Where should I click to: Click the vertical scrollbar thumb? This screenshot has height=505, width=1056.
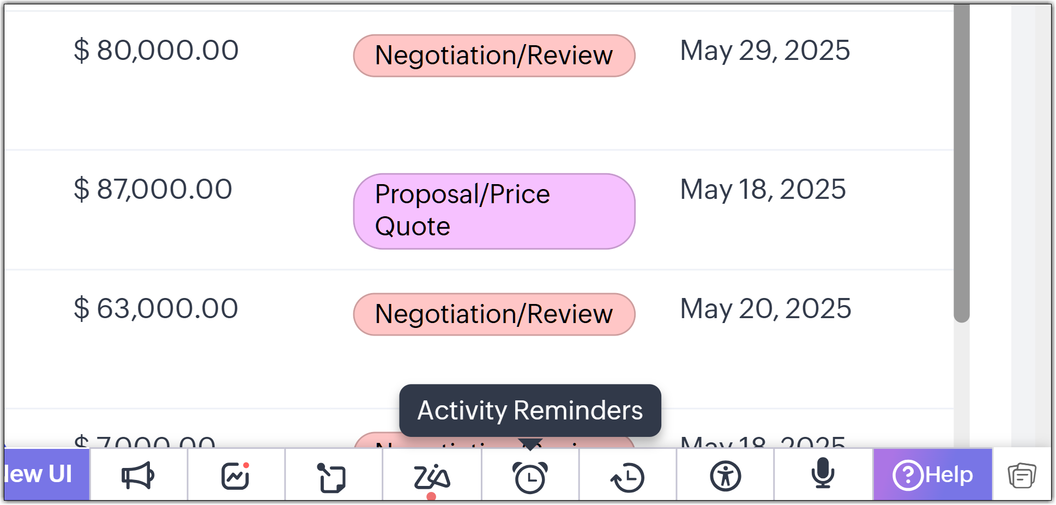[961, 163]
